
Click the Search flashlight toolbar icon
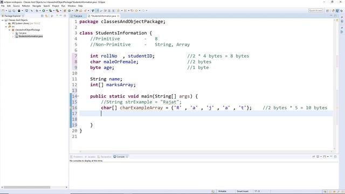click(x=85, y=11)
